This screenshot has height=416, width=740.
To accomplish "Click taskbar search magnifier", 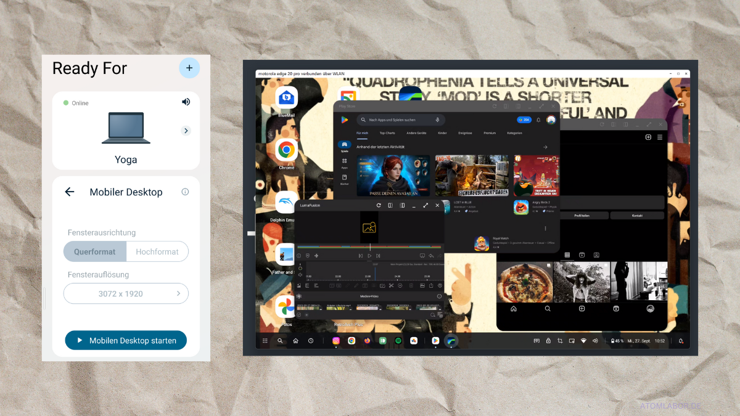I will (x=280, y=341).
